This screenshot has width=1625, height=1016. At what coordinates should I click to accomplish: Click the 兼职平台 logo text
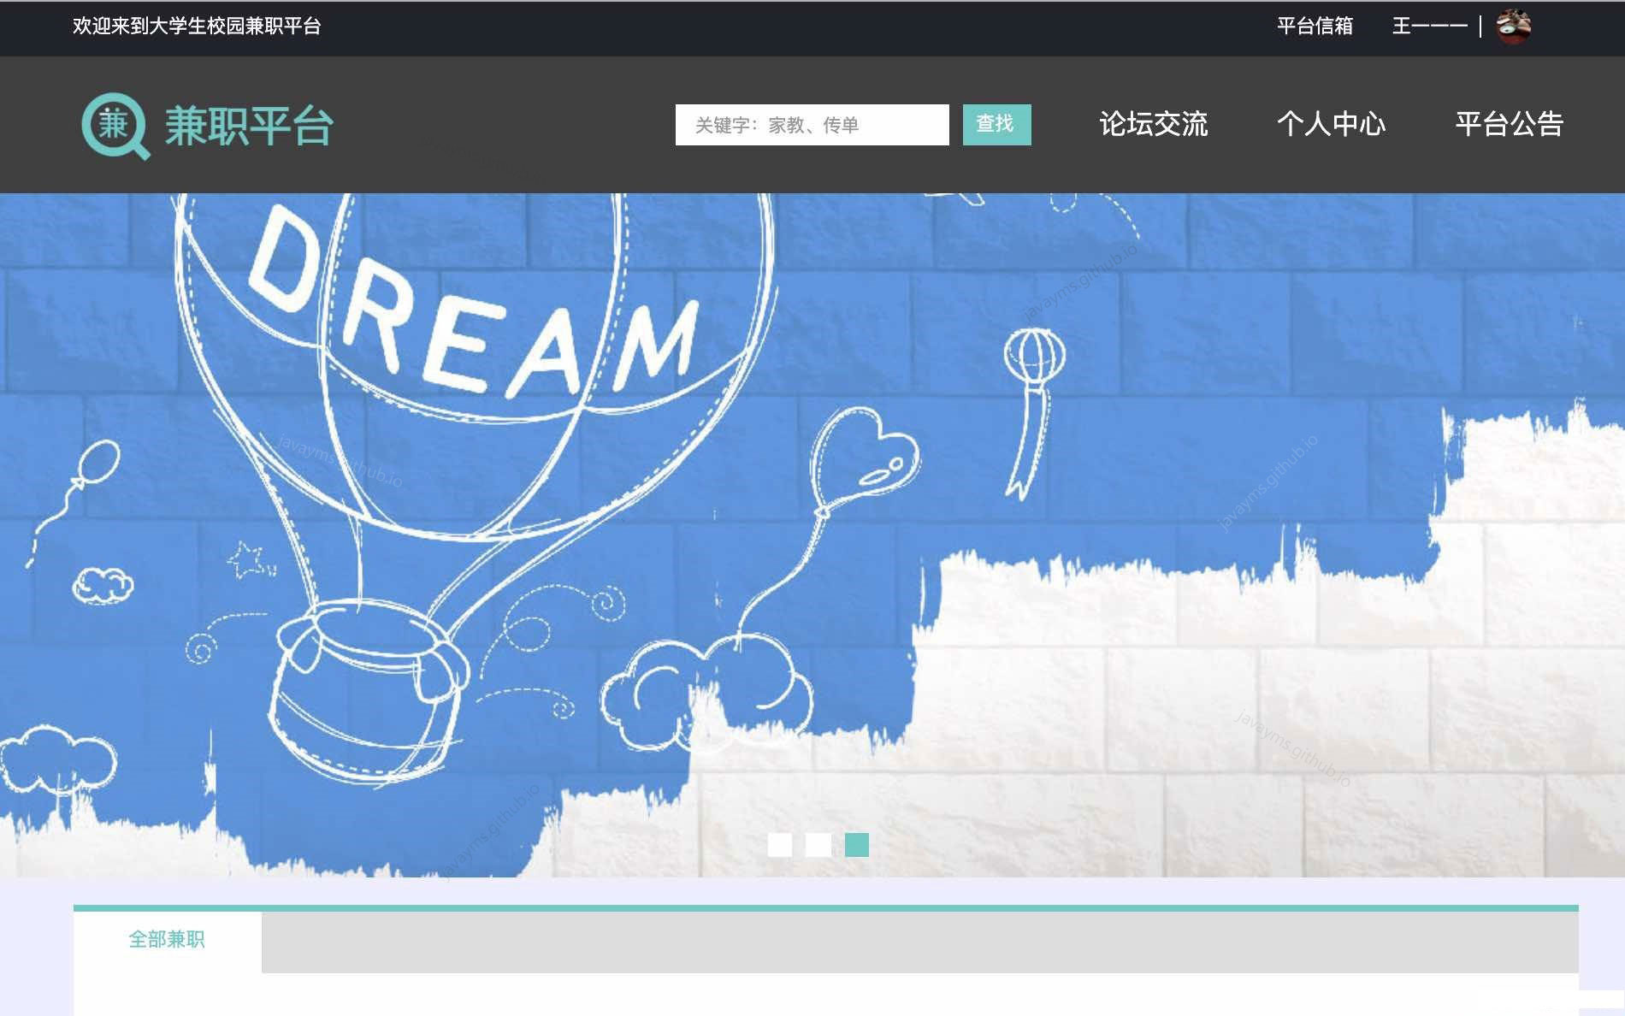(249, 127)
